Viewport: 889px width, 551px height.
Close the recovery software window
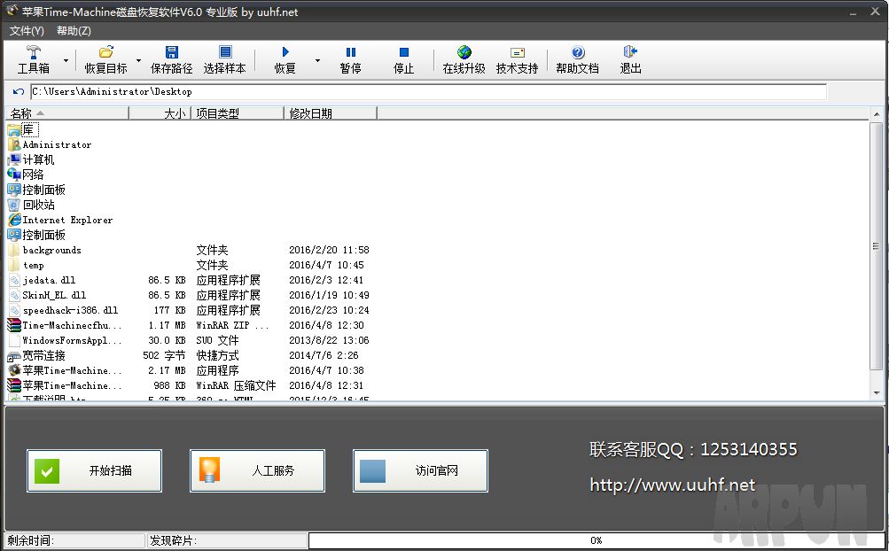875,12
